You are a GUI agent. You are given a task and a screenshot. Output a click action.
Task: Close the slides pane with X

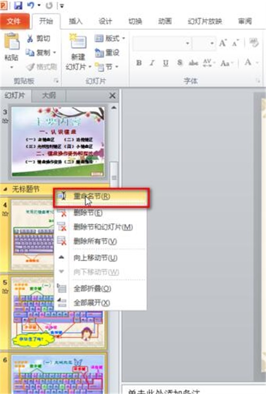112,96
